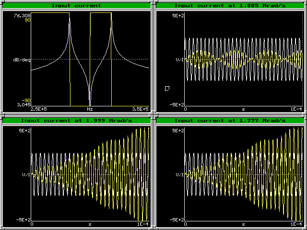
Task: Click the 76.308 dB axis maximum value
Action: [22, 16]
